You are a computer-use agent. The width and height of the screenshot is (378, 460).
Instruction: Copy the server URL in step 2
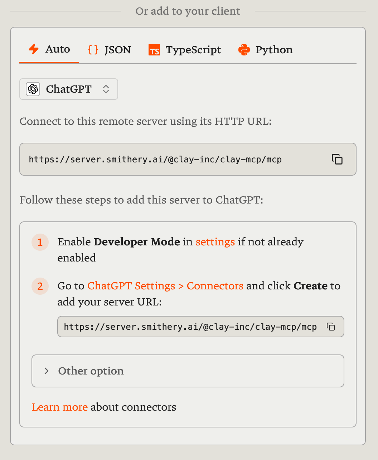click(331, 327)
